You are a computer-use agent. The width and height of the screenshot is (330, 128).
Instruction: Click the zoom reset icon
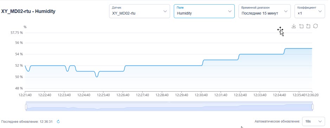308,26
